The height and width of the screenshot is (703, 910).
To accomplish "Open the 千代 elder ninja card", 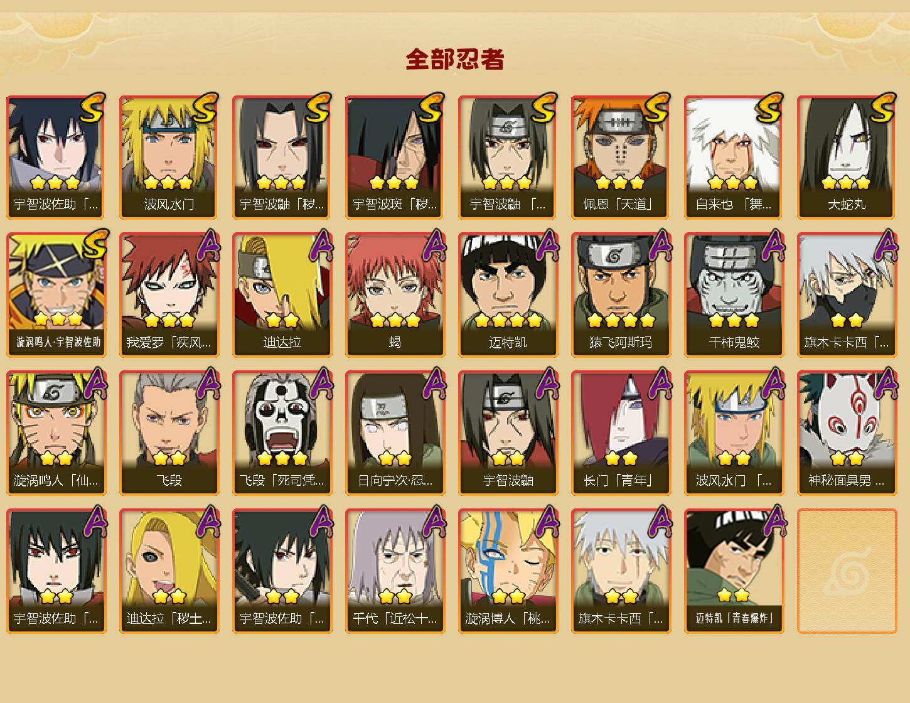I will tap(395, 571).
